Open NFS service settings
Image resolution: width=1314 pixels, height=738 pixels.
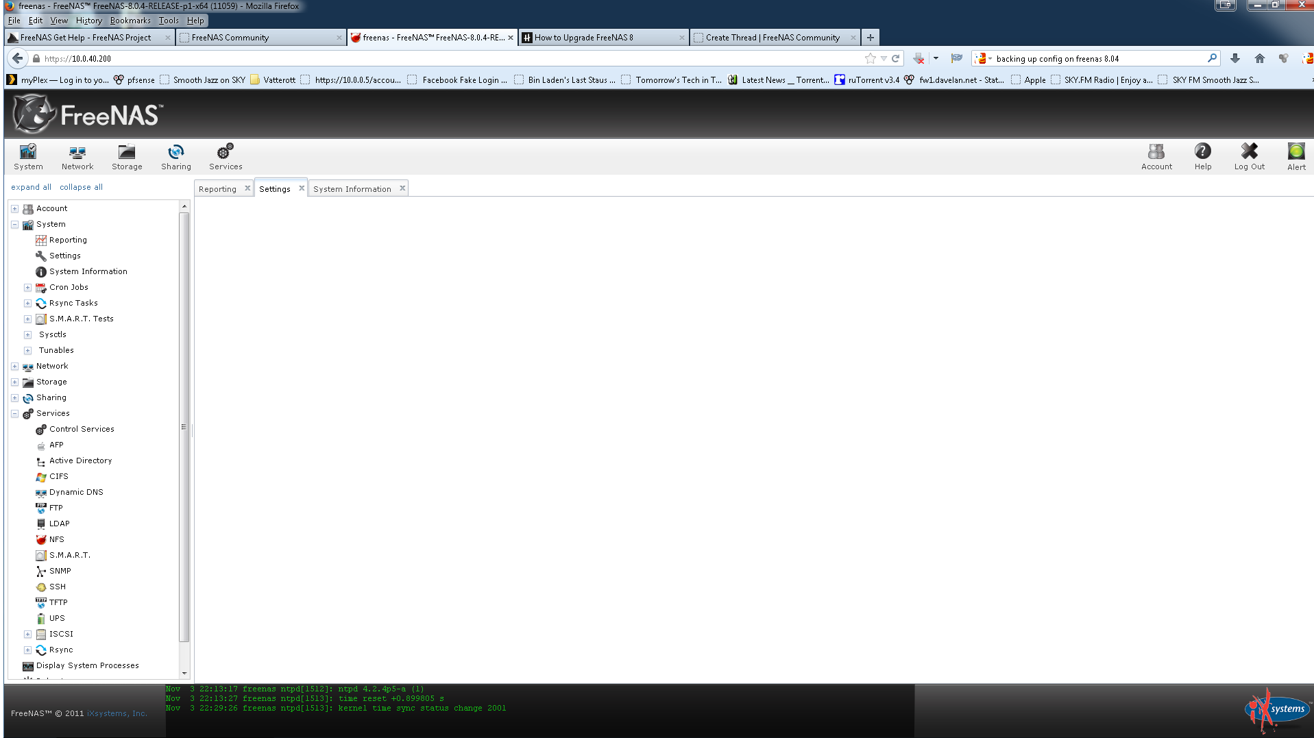(x=56, y=539)
